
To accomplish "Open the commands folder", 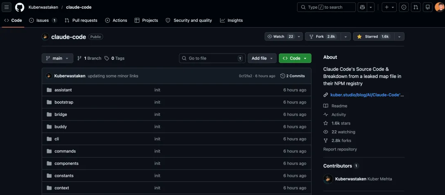I will (65, 151).
